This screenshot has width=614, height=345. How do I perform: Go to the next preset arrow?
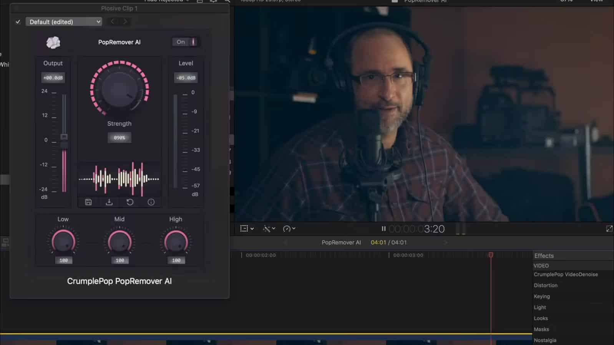click(125, 22)
